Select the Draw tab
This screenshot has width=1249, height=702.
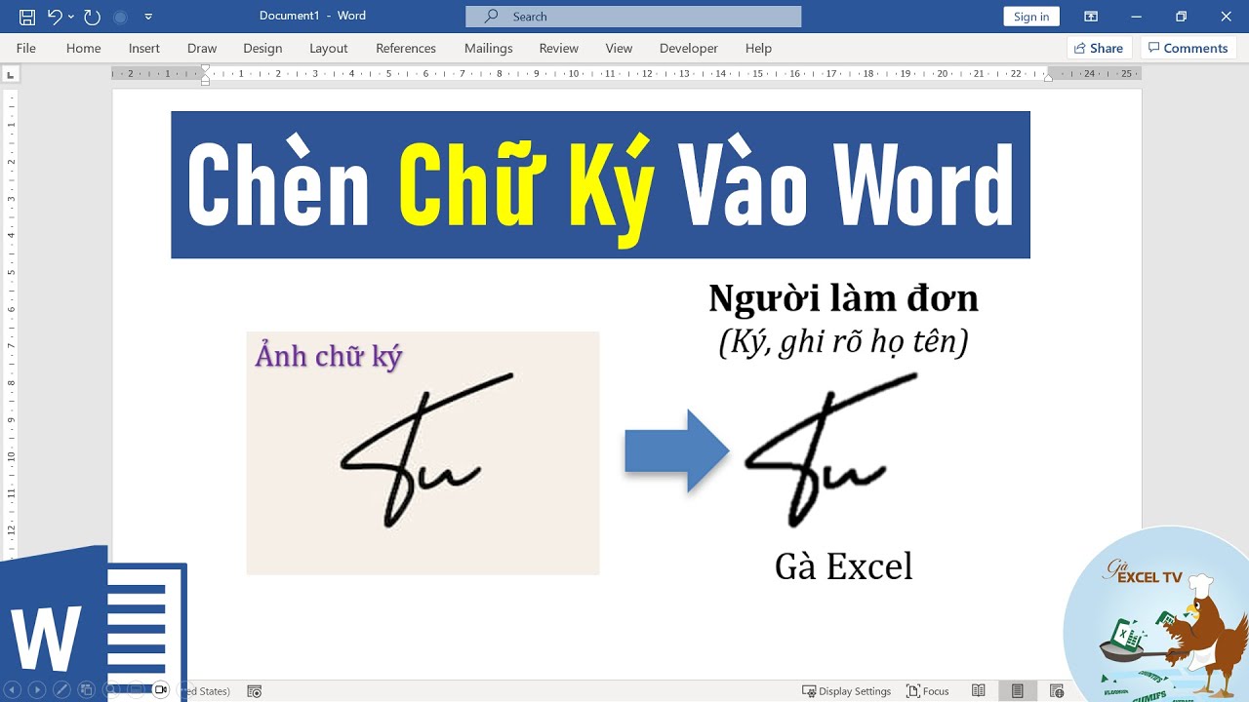[x=202, y=48]
